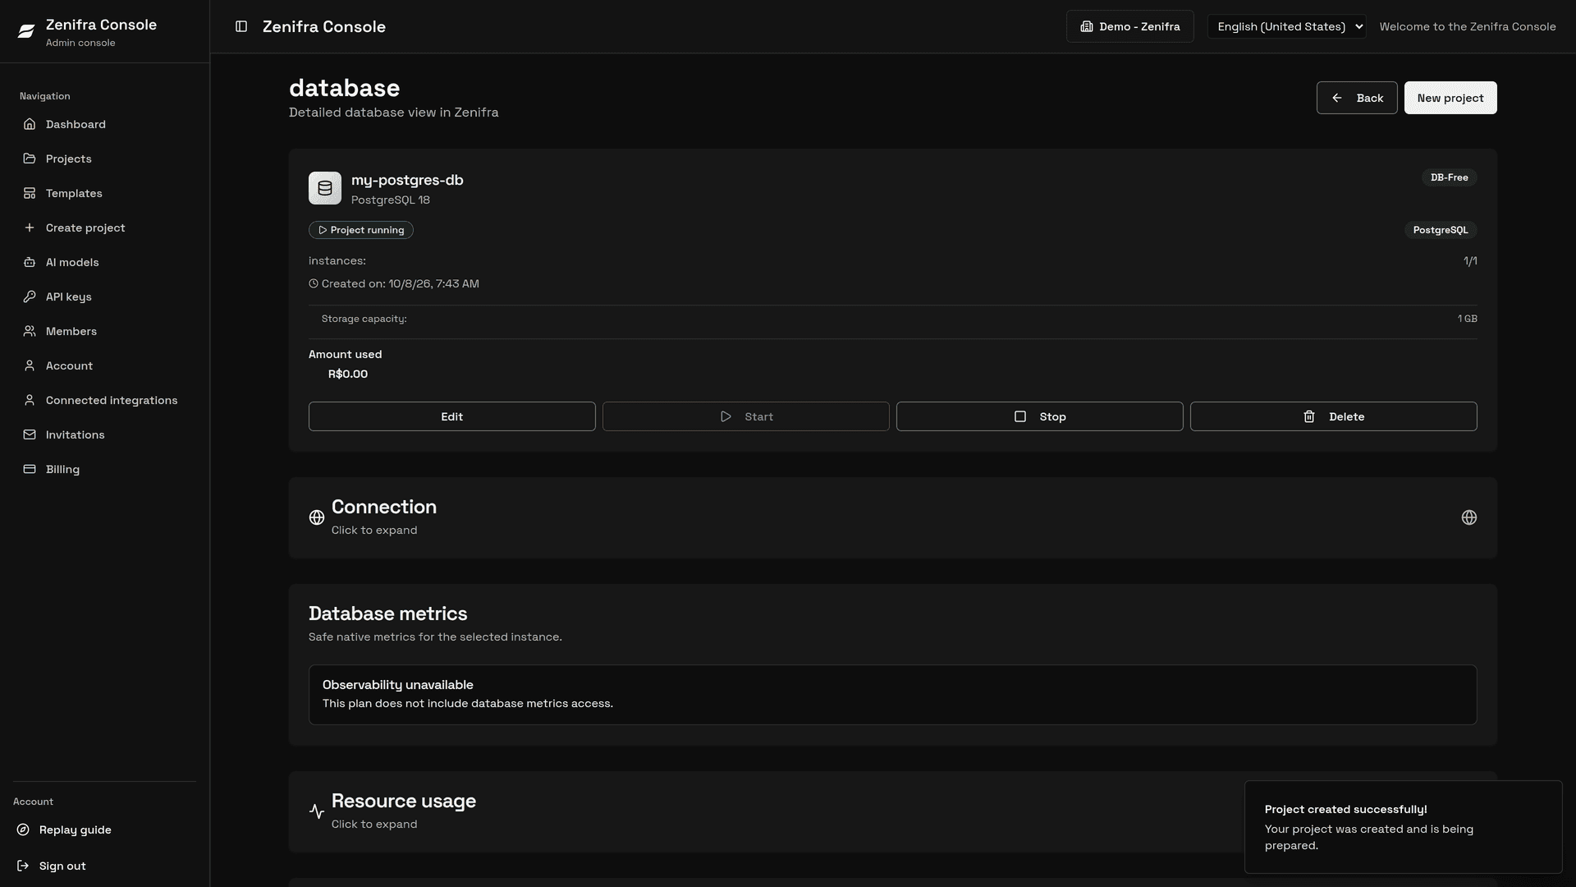Image resolution: width=1576 pixels, height=887 pixels.
Task: Click the Zenifra logo icon
Action: (25, 31)
